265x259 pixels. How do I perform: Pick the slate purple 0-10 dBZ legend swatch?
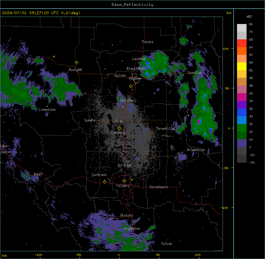click(x=242, y=143)
